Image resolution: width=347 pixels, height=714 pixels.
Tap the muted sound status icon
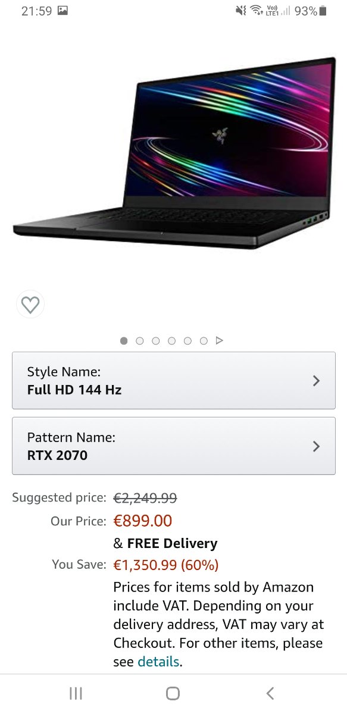(x=241, y=11)
